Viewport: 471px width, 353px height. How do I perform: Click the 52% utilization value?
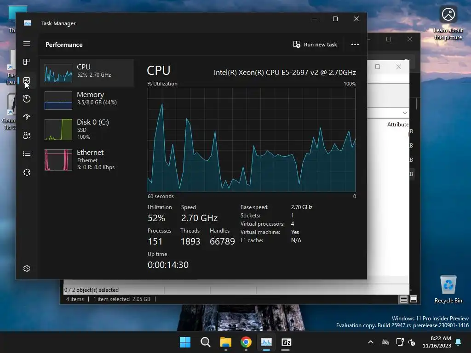156,218
